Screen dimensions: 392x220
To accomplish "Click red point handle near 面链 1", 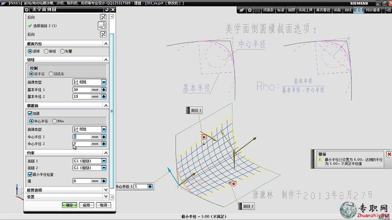I will (x=204, y=137).
